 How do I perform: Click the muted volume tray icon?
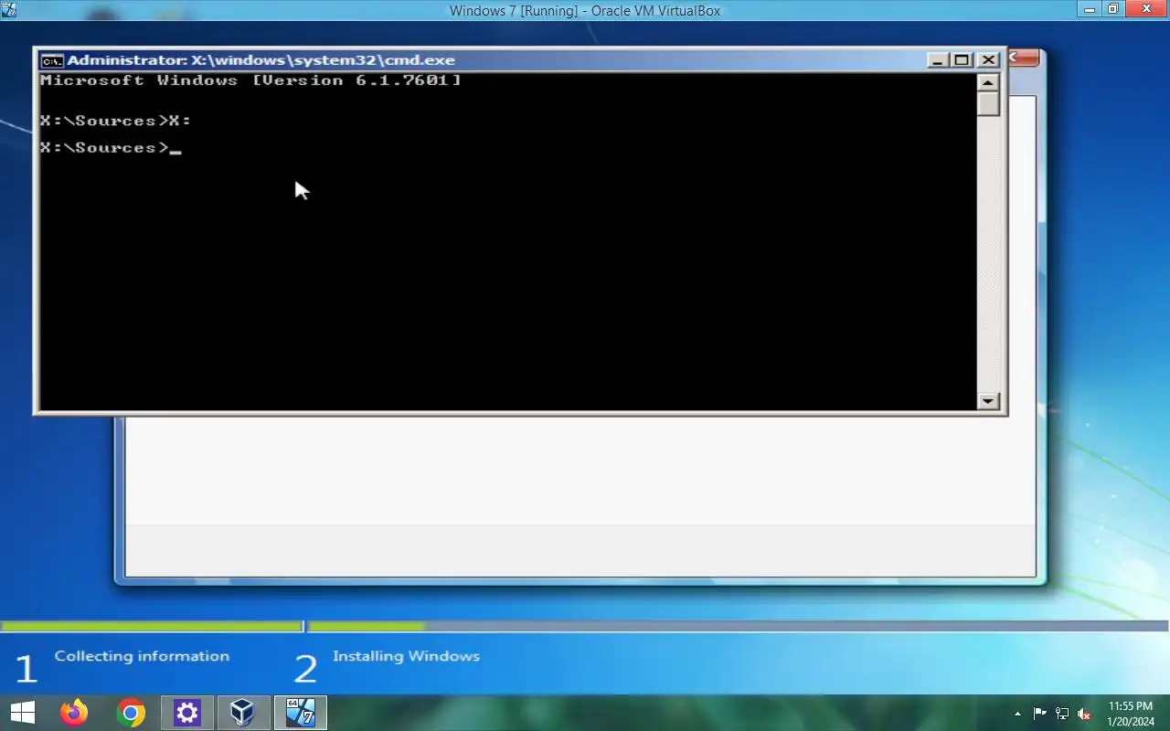1083,714
